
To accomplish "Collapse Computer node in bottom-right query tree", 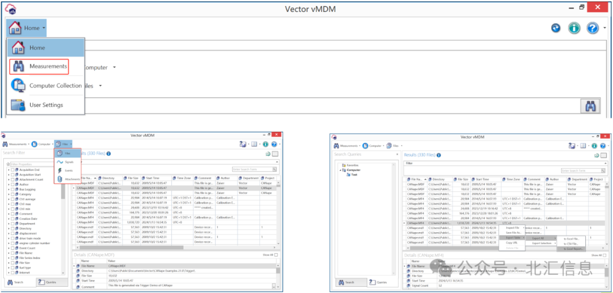I will point(340,170).
